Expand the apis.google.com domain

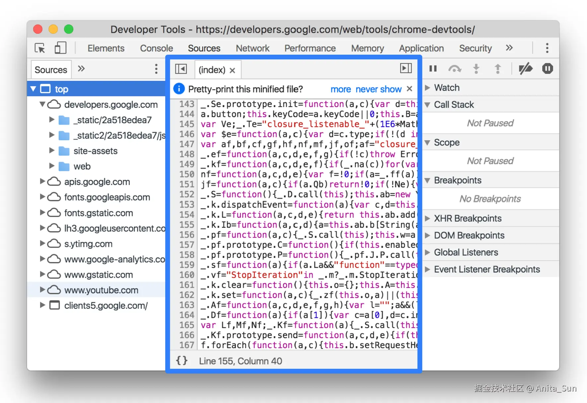click(42, 181)
